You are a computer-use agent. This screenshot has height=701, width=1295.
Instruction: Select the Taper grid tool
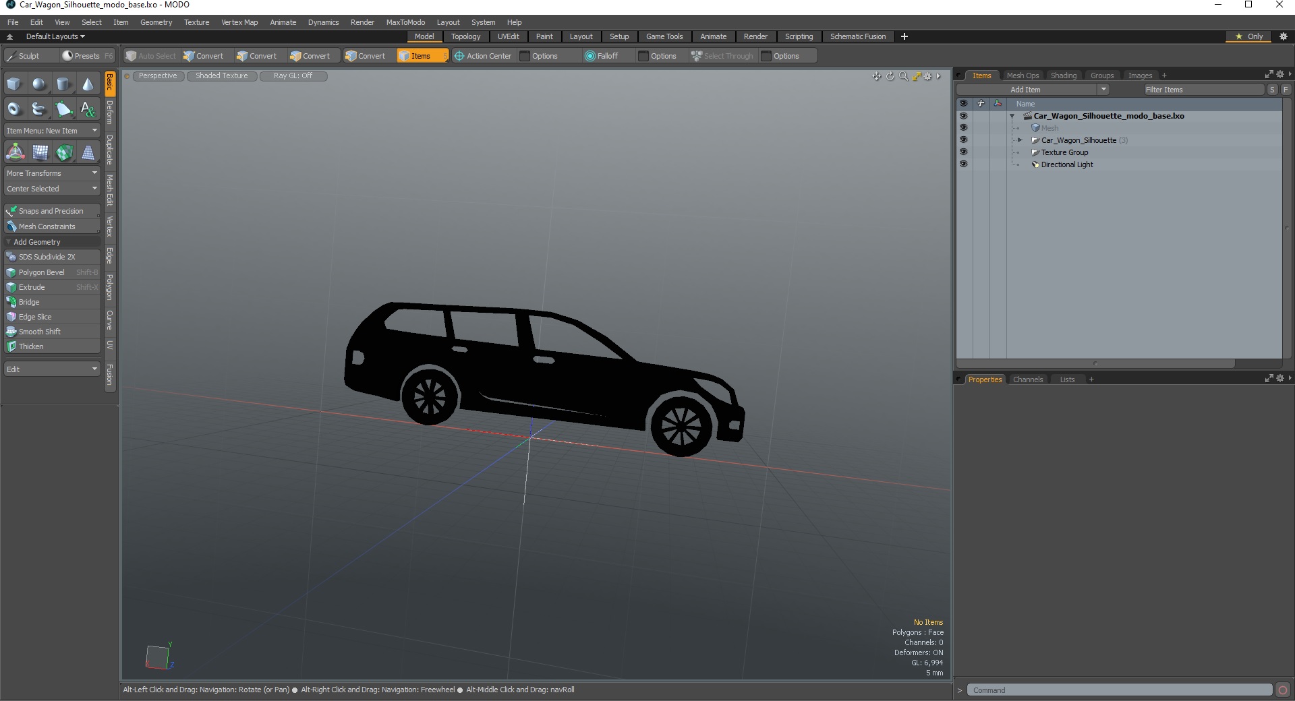[x=88, y=152]
